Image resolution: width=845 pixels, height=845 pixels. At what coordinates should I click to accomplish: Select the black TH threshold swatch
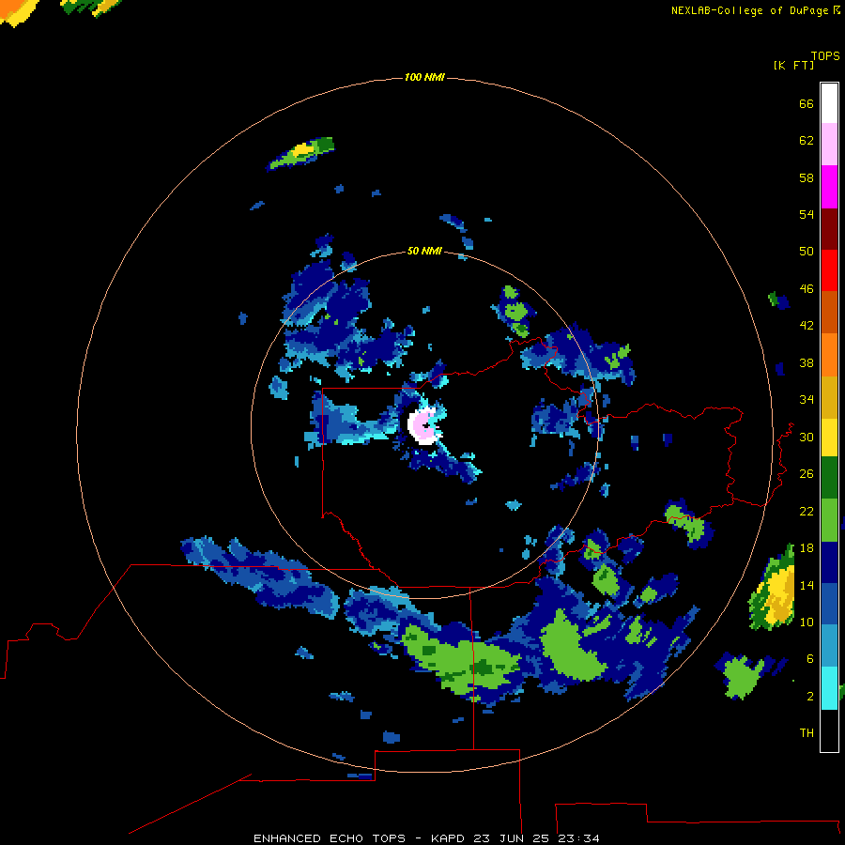[829, 730]
